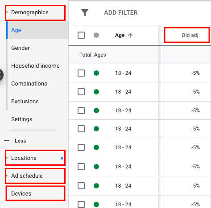Click the ascending sort arrow beside Age

click(130, 36)
